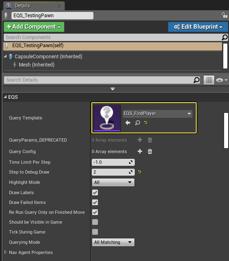Open the EQS_FindPlayer asset picker dropdown
The image size is (229, 261).
coord(158,114)
